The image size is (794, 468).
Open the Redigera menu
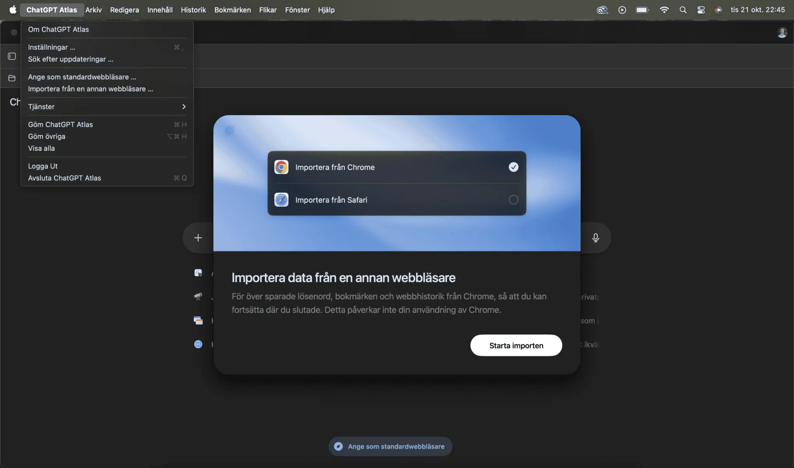pos(124,10)
